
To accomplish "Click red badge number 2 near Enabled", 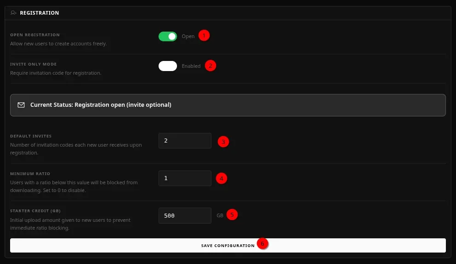I will coord(210,66).
